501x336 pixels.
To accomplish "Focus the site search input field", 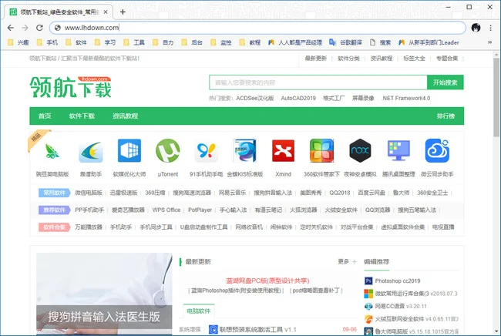I will (318, 82).
